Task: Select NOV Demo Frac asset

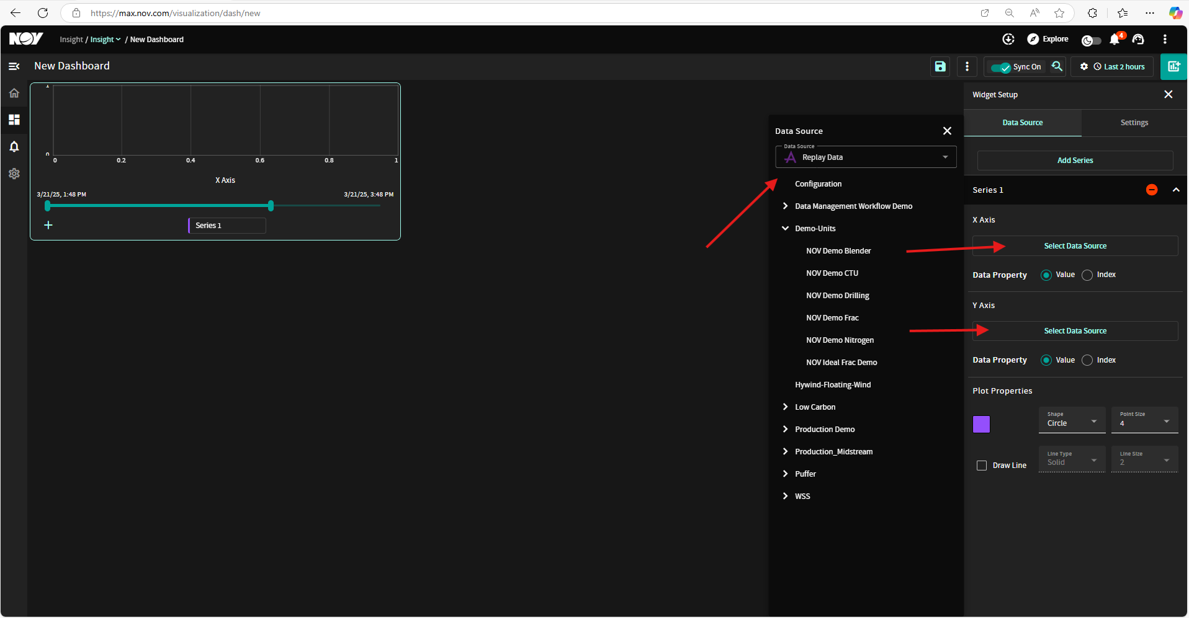Action: (x=832, y=317)
